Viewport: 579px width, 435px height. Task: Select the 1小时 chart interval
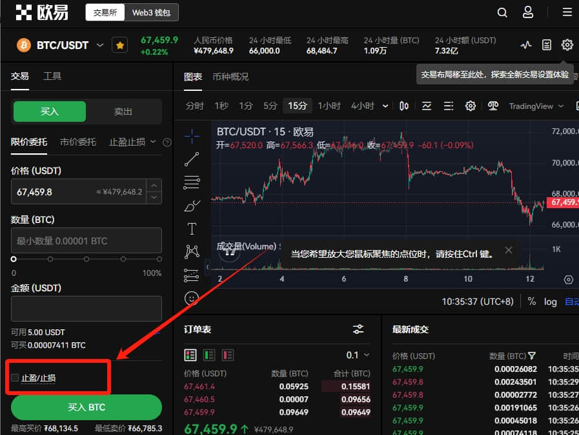[329, 106]
